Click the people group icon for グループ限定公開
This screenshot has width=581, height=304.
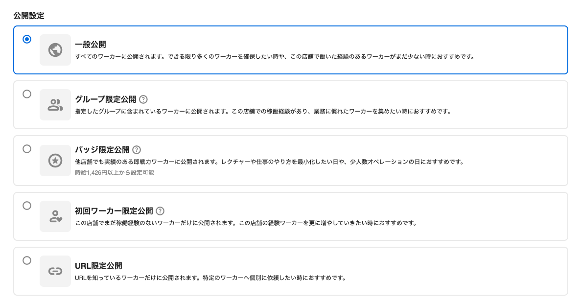(x=55, y=105)
